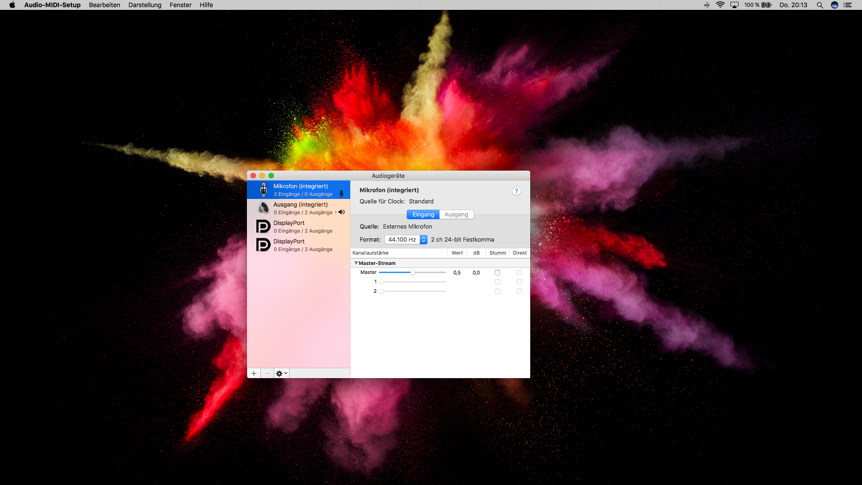Screen dimensions: 862x485
Task: Collapse the Master-Stream disclosure triangle
Action: tap(356, 263)
